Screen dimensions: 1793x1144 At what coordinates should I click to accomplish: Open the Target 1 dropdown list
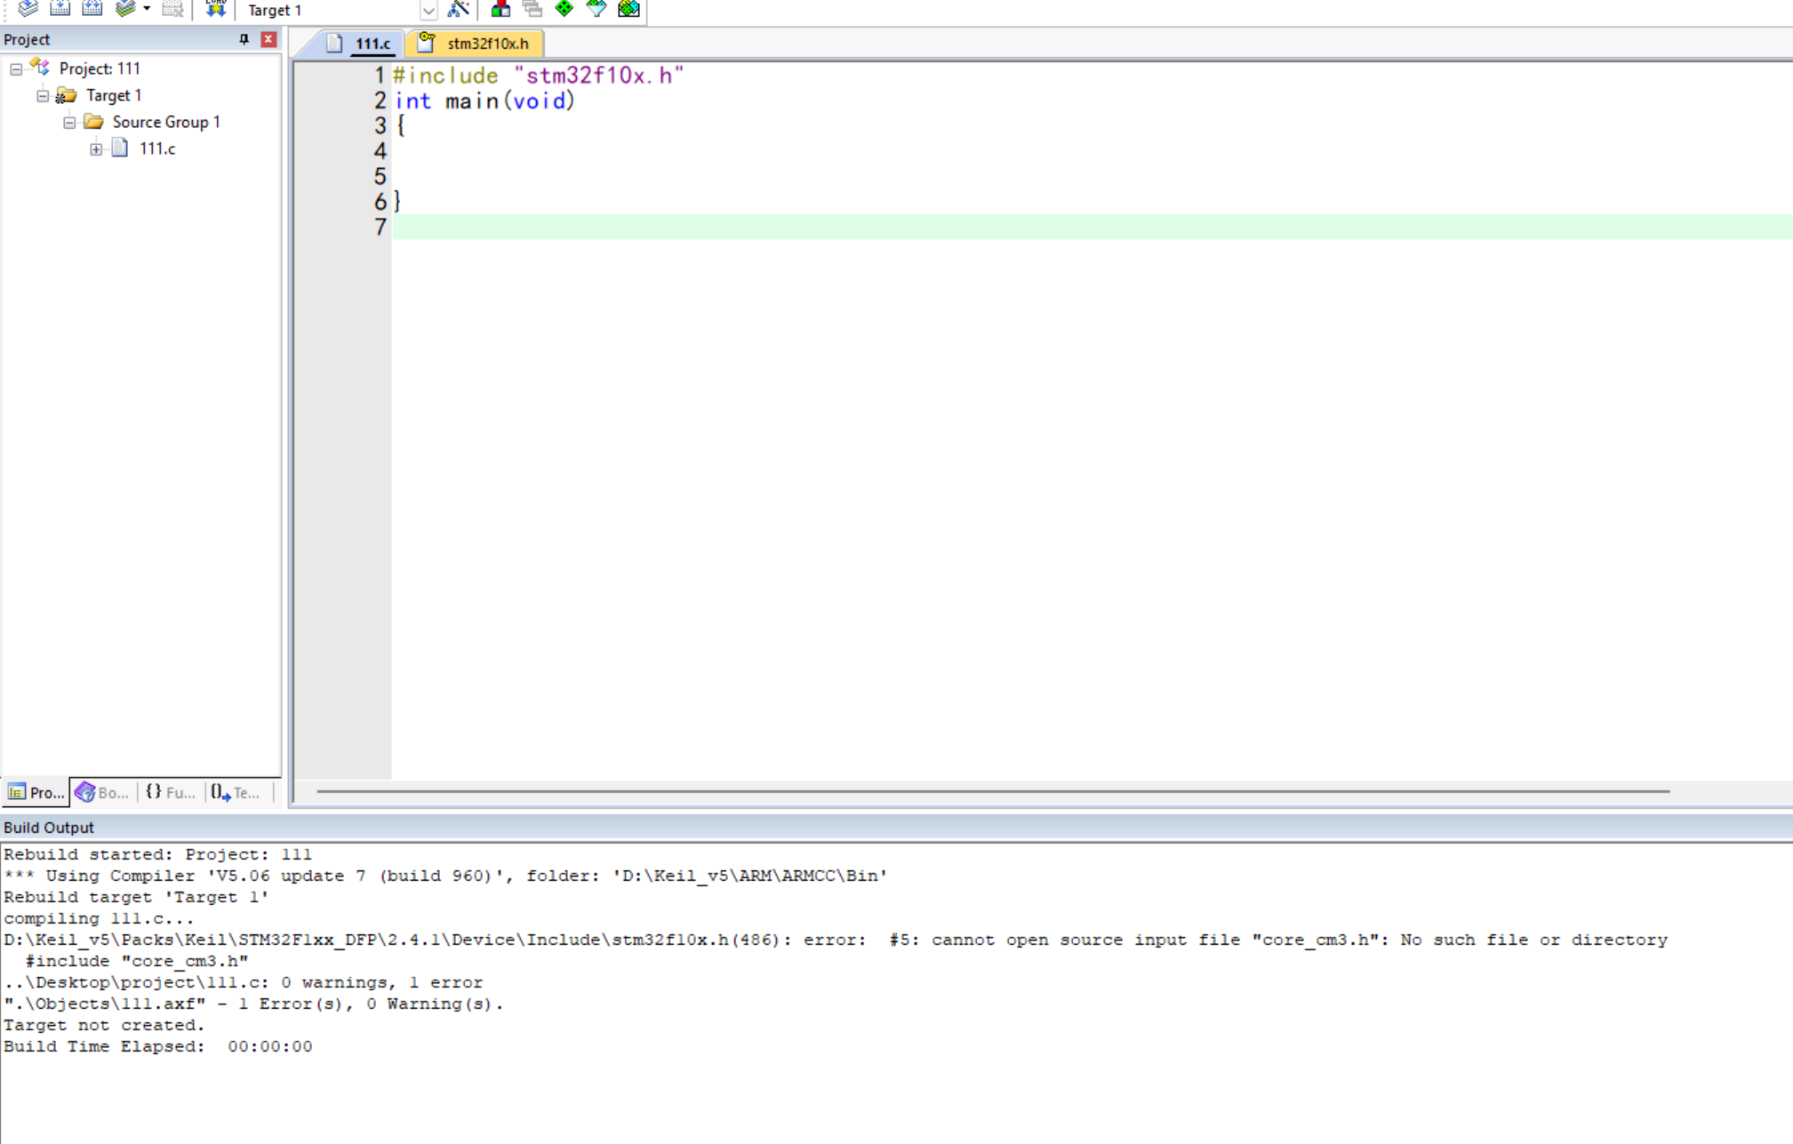428,11
